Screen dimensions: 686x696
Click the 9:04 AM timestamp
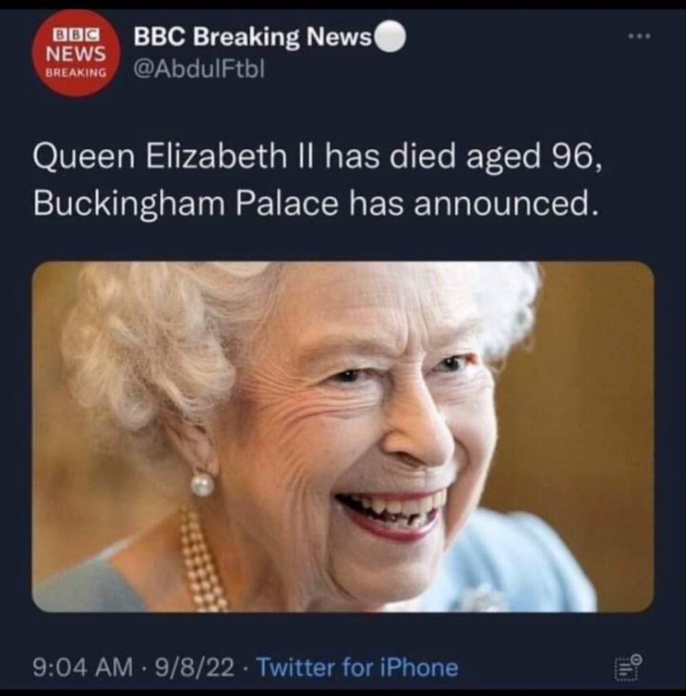[82, 667]
